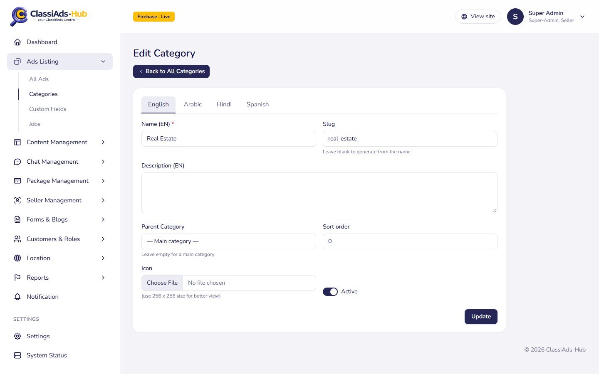Click the System Status server icon
The height and width of the screenshot is (374, 599).
17,355
